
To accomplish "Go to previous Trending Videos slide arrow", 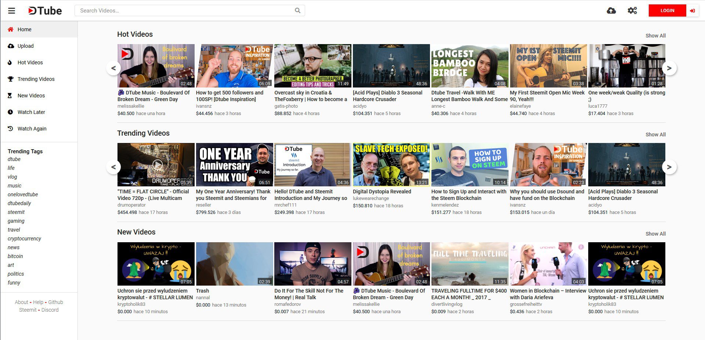I will pyautogui.click(x=113, y=167).
